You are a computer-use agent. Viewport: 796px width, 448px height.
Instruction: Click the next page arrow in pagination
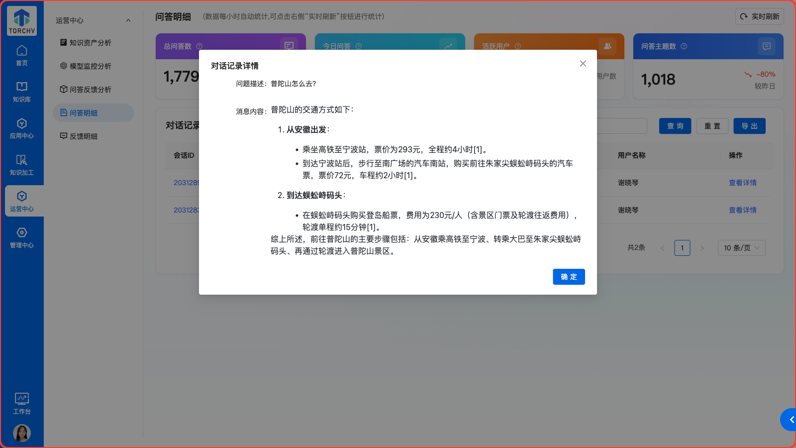pyautogui.click(x=702, y=248)
